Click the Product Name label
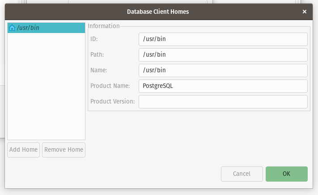Viewport: 318px width, 195px height. pos(110,86)
